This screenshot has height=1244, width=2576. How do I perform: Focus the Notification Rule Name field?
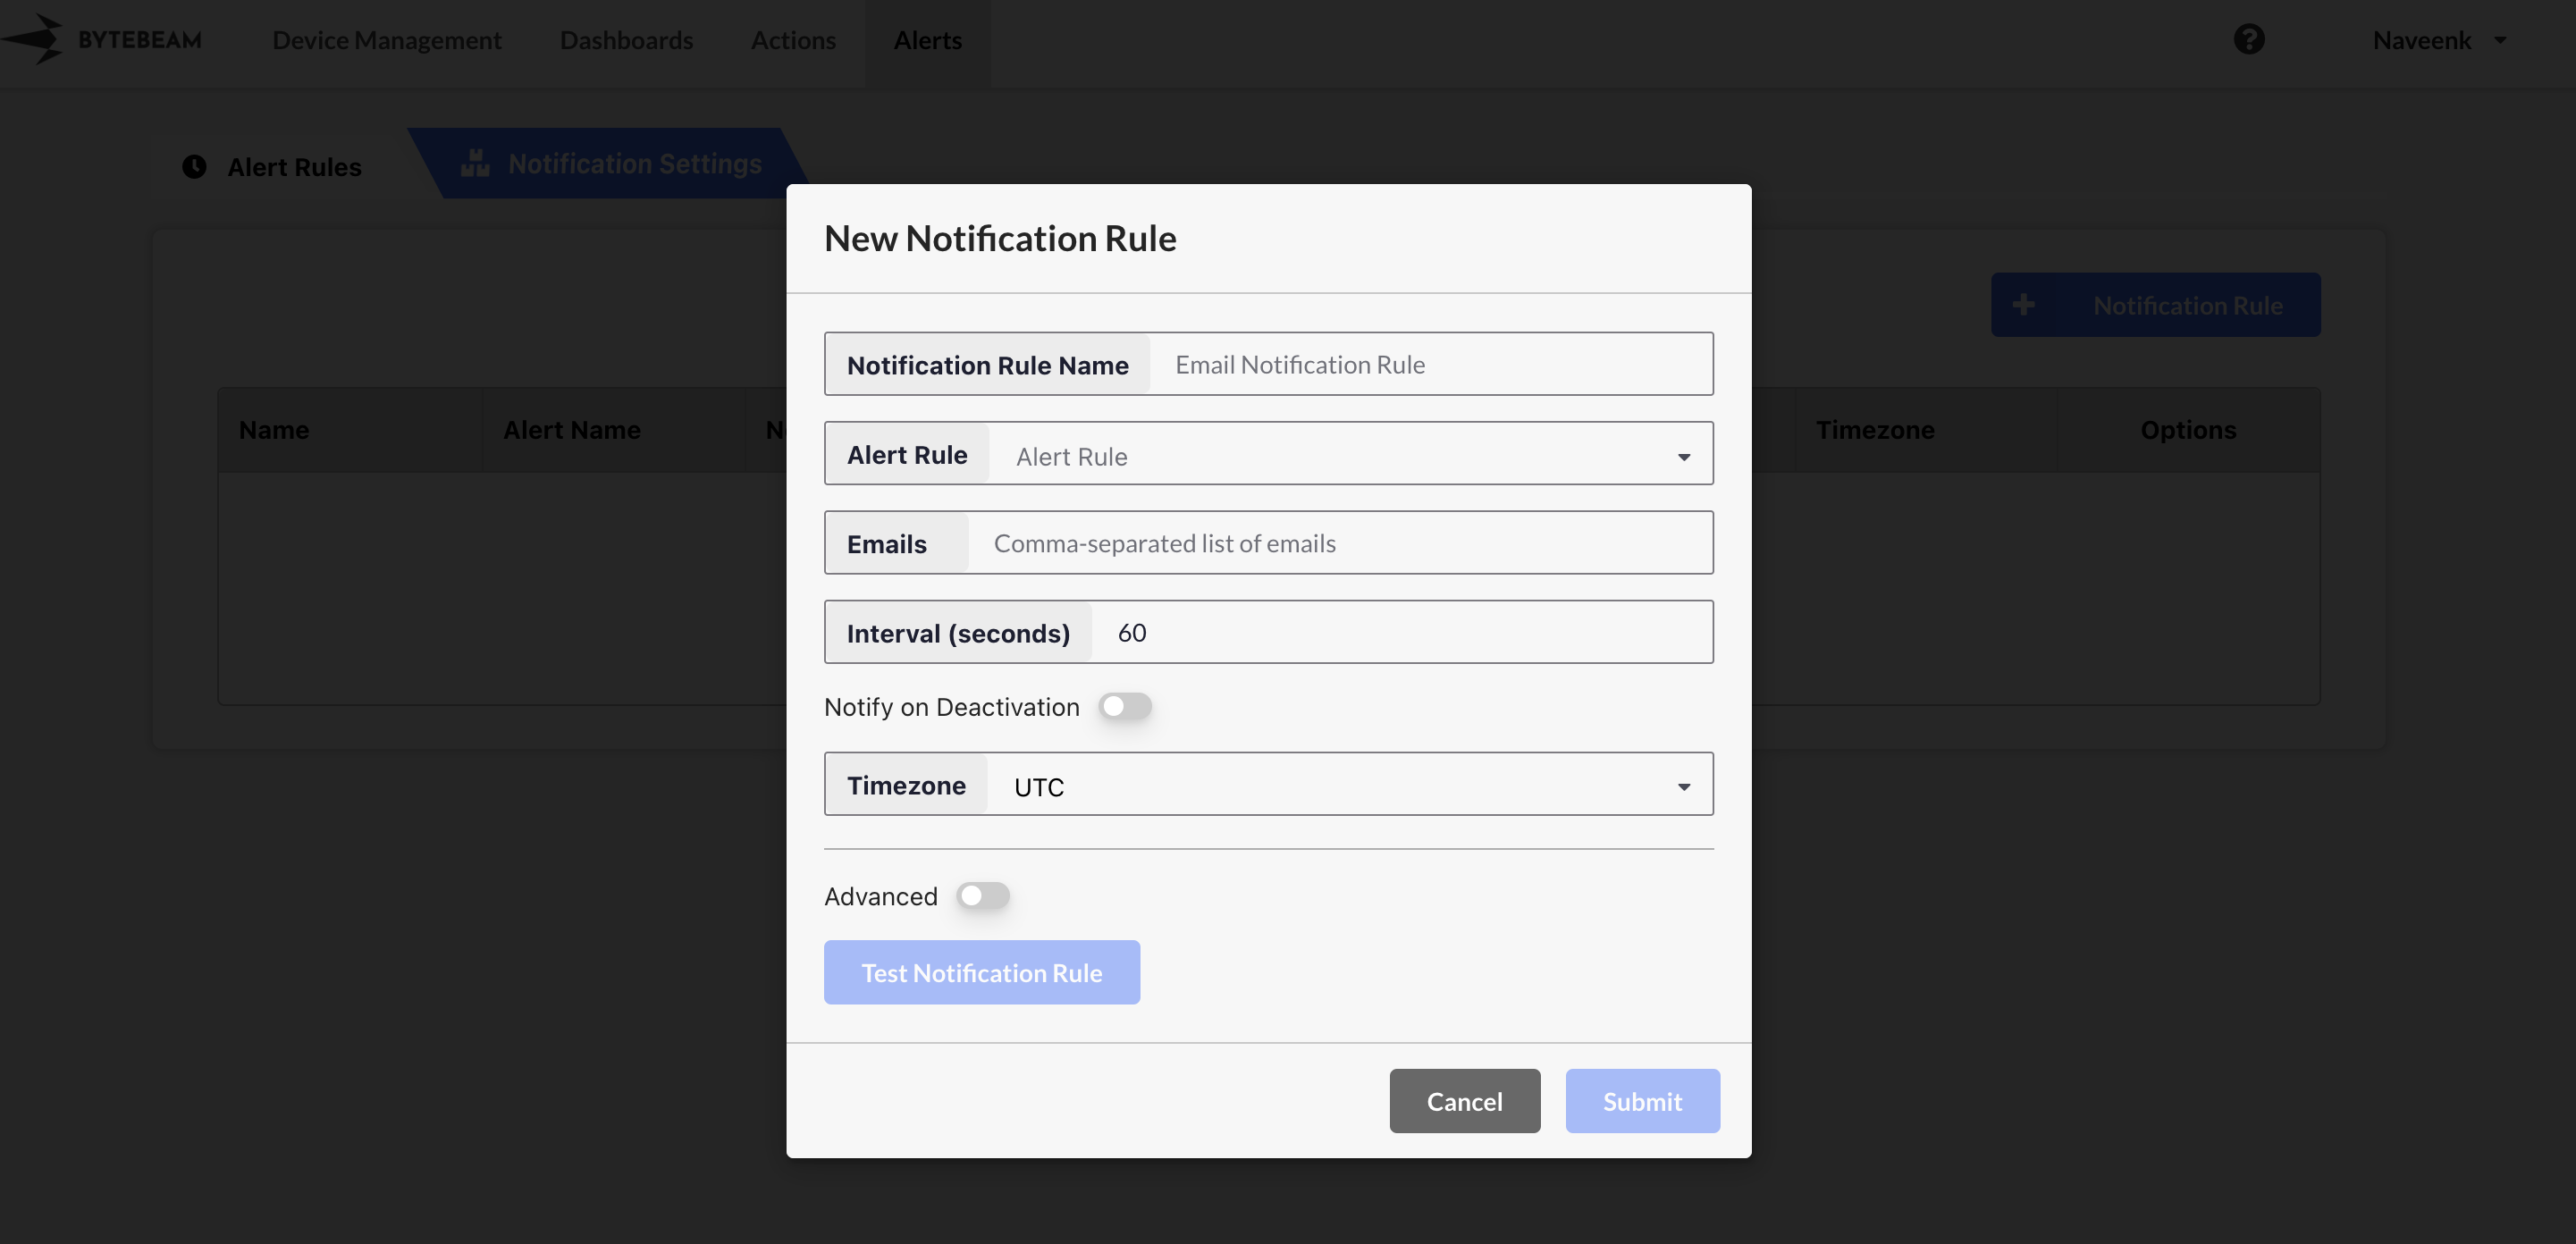(1430, 365)
